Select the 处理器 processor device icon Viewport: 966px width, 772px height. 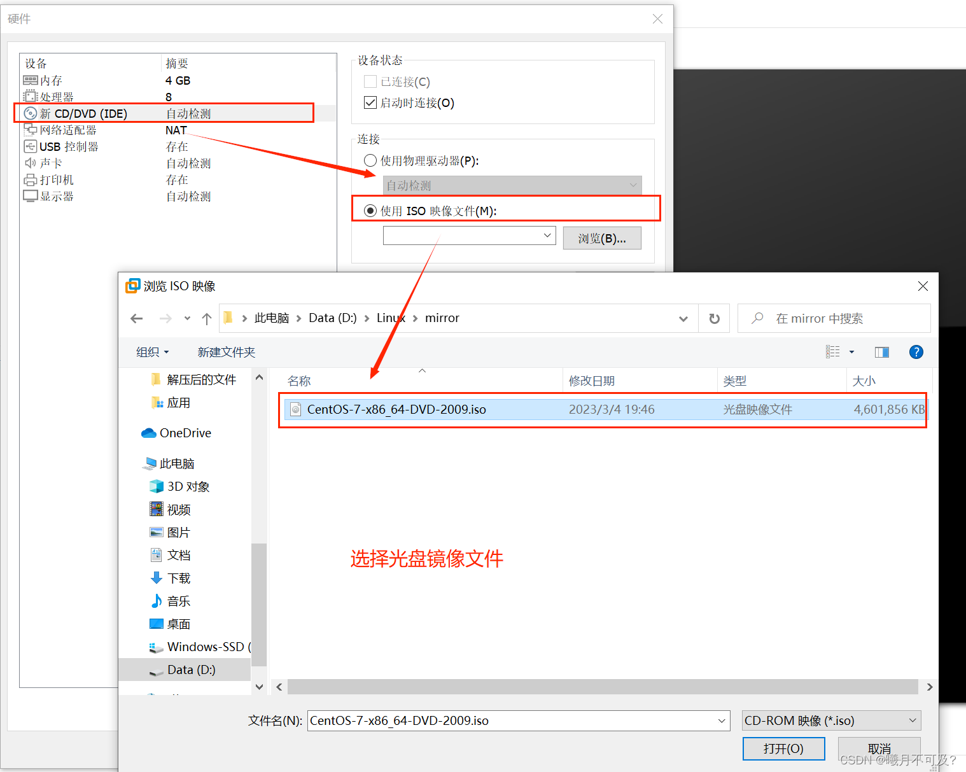pyautogui.click(x=31, y=97)
